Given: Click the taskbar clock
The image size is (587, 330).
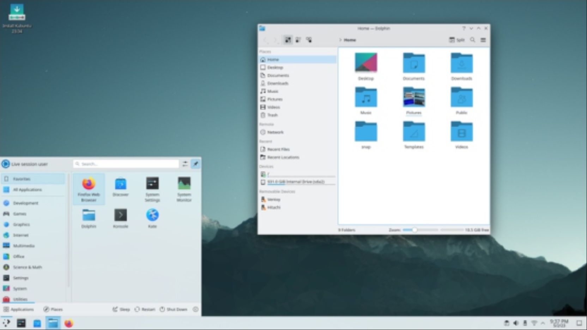Looking at the screenshot, I should 559,323.
